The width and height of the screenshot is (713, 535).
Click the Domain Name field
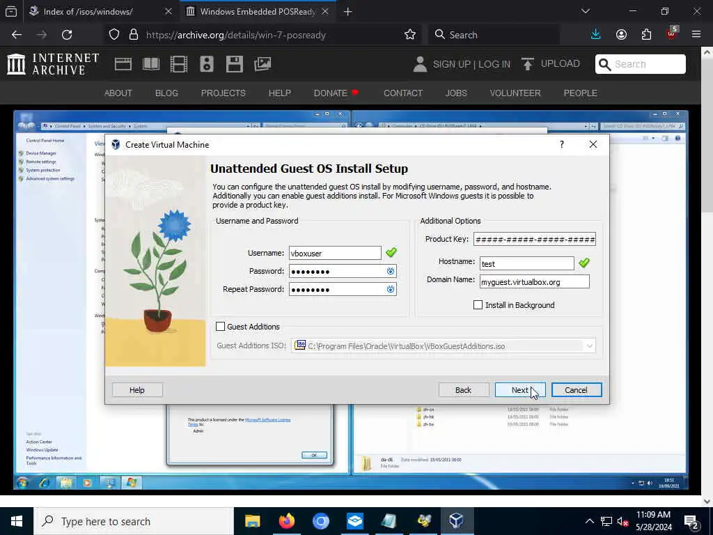click(x=535, y=281)
